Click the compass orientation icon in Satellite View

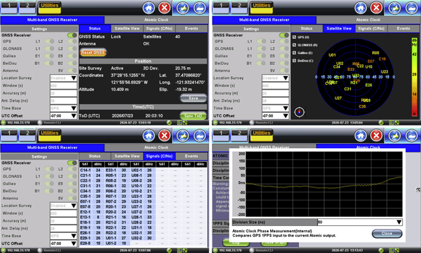pos(299,112)
